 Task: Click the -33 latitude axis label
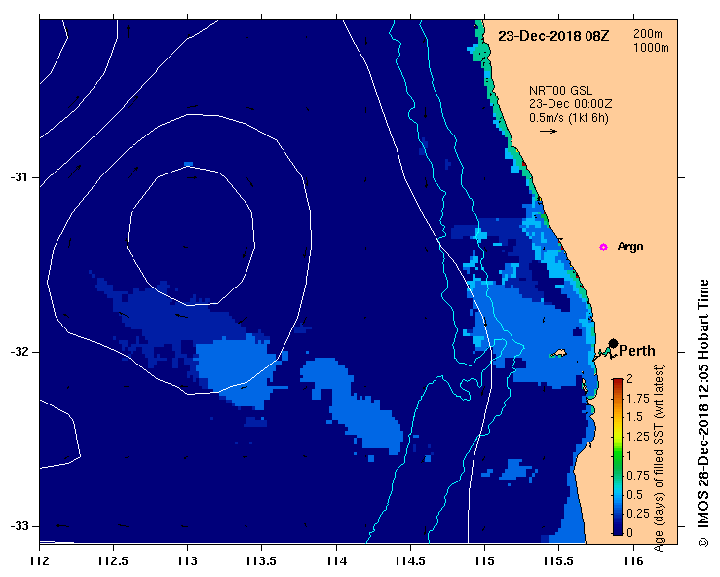tap(19, 526)
